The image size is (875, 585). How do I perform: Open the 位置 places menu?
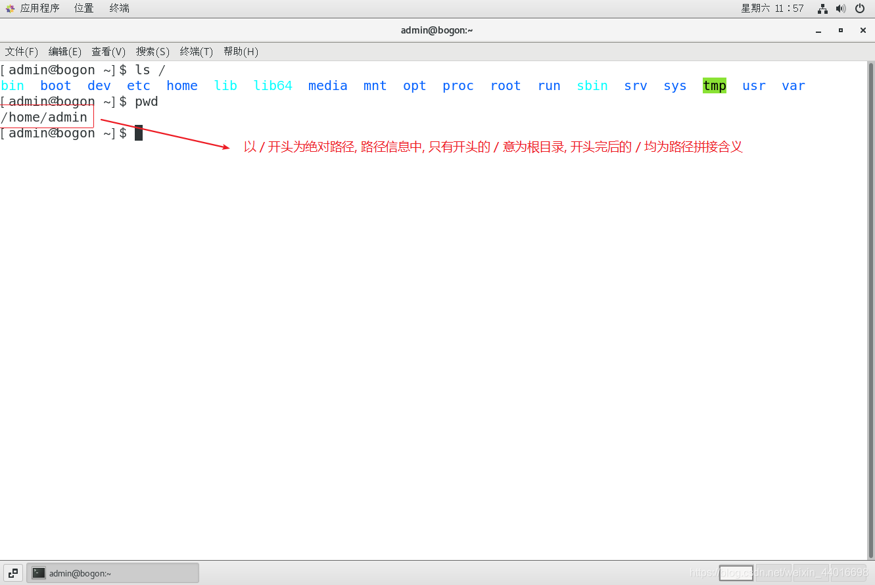83,9
